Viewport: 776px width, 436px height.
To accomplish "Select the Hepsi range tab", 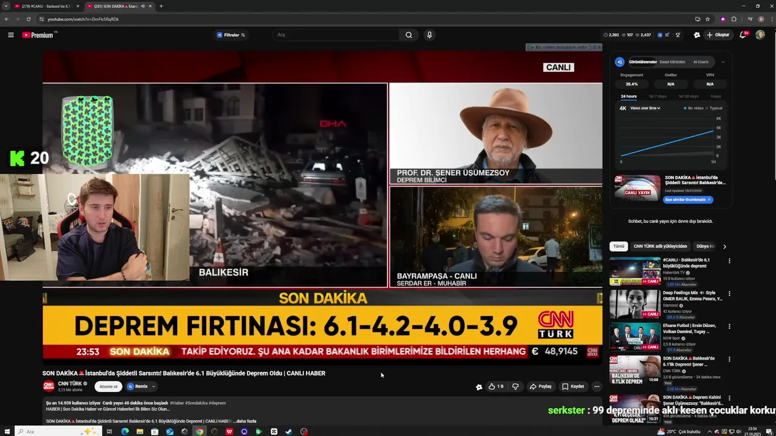I will tap(716, 96).
